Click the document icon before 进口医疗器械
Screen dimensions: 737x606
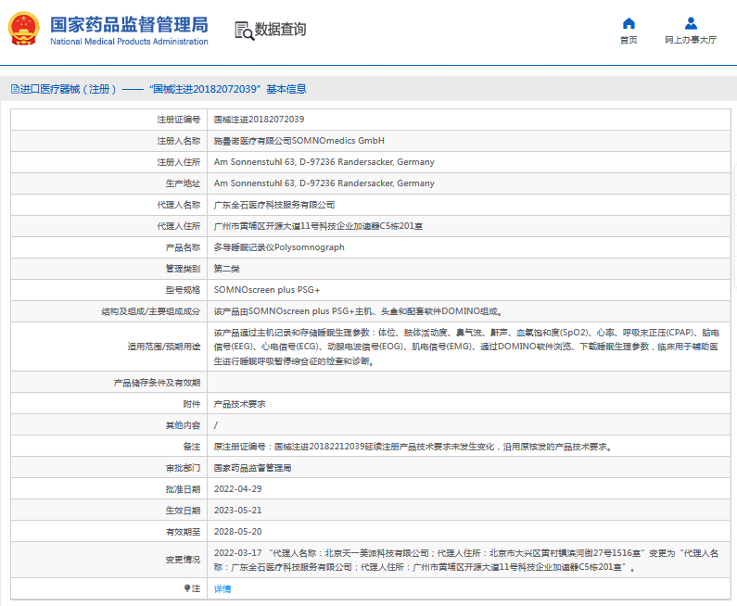click(14, 89)
